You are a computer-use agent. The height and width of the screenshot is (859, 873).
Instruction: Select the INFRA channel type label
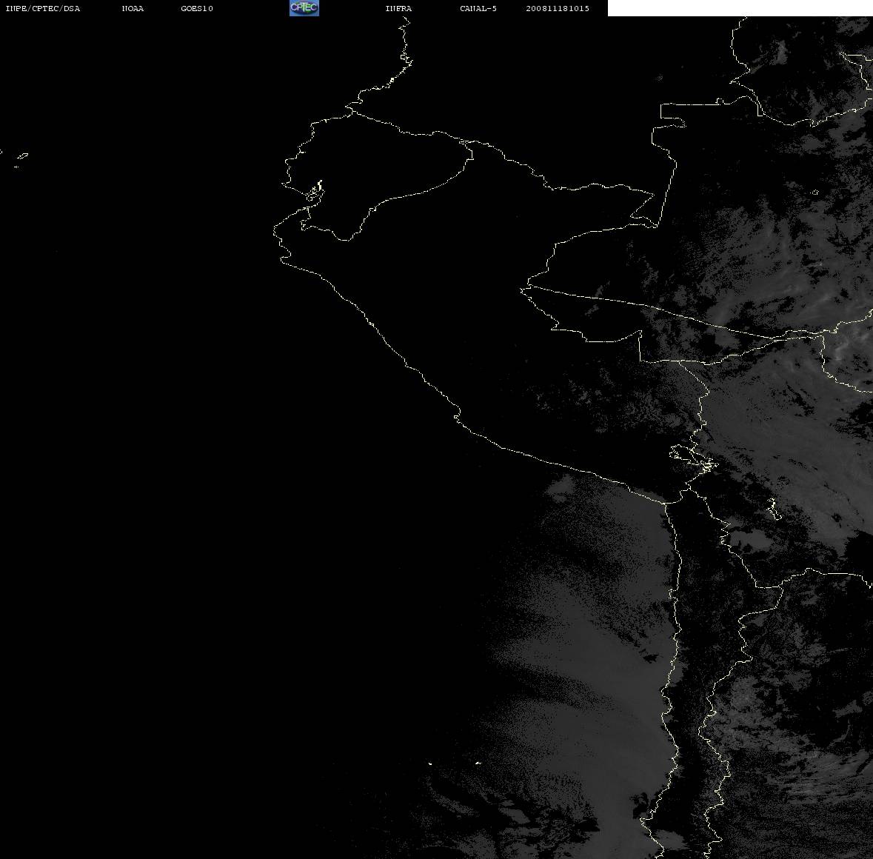pyautogui.click(x=398, y=8)
